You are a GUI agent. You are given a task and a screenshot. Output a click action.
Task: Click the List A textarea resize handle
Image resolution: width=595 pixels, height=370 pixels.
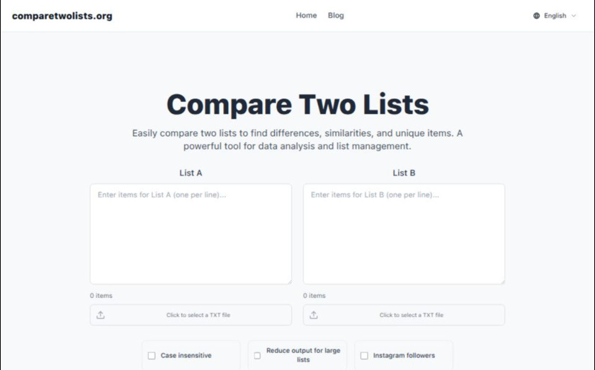pyautogui.click(x=288, y=281)
